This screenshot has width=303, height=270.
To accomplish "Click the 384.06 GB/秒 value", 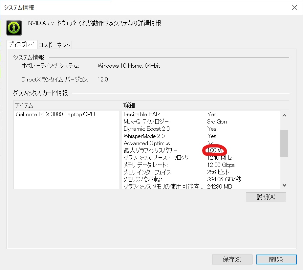I will coord(224,179).
